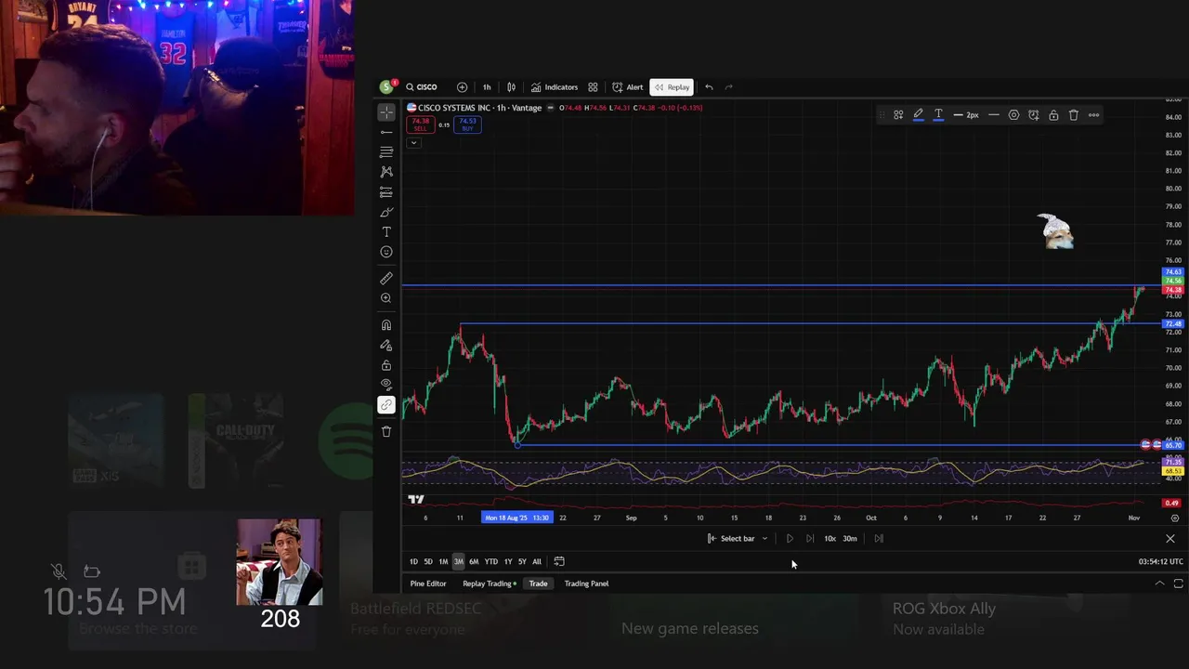The image size is (1189, 669).
Task: Play the bar replay
Action: [790, 538]
